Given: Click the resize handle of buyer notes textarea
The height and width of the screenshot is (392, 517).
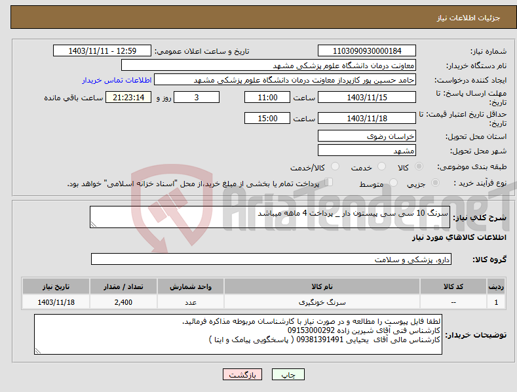Looking at the screenshot, I should tap(38, 351).
